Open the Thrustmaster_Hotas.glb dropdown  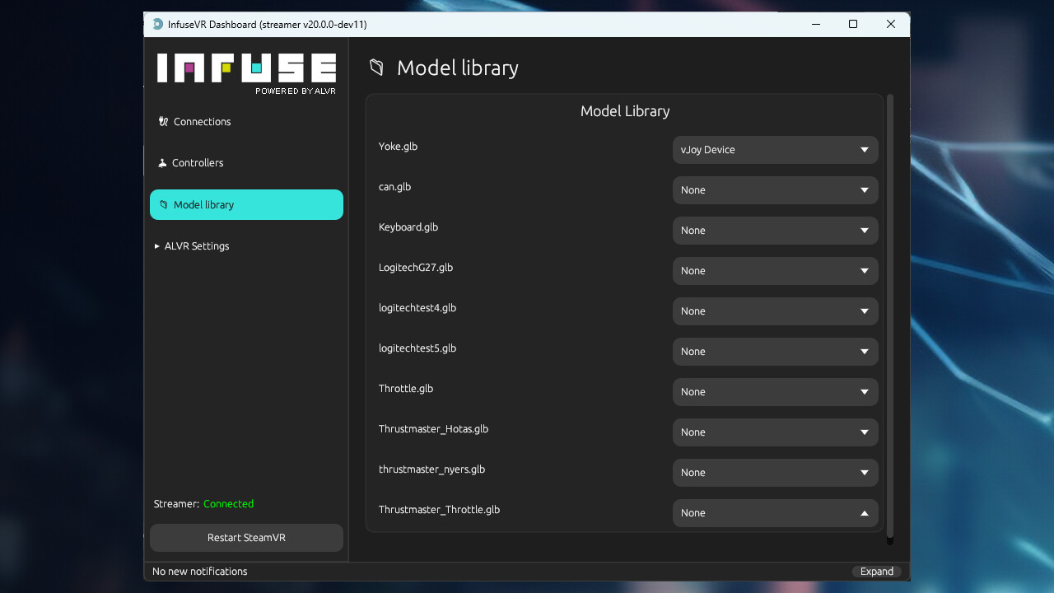coord(774,432)
